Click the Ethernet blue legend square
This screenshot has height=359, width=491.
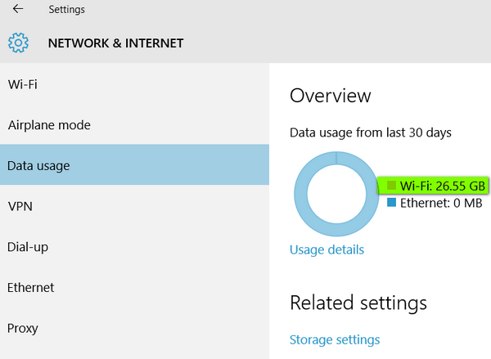(391, 202)
